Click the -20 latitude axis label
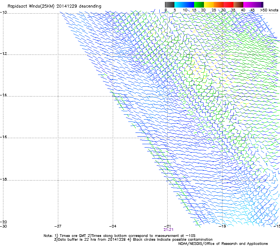The height and width of the screenshot is (246, 280). [x=3, y=222]
